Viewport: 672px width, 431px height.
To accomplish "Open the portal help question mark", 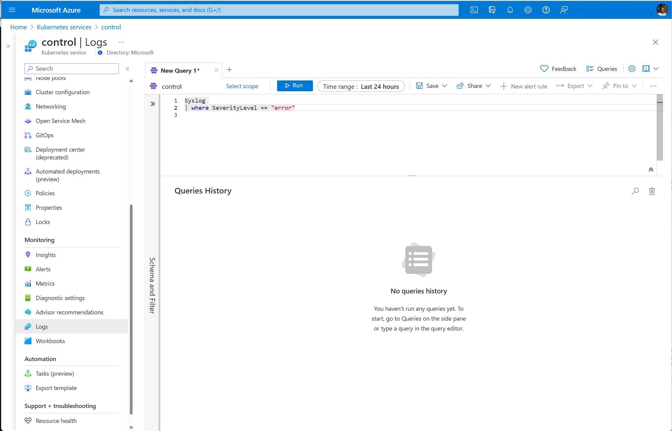I will 546,10.
